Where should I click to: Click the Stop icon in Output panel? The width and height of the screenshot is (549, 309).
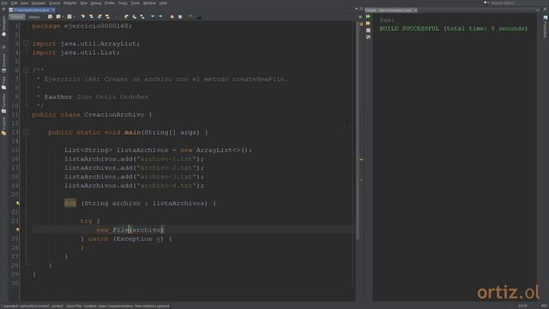pyautogui.click(x=368, y=31)
